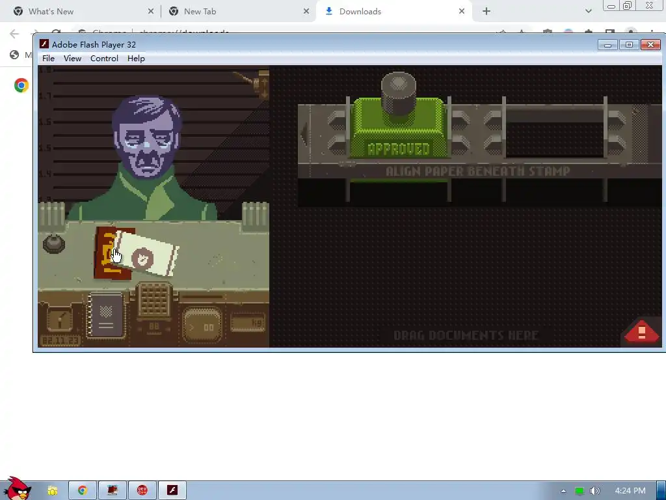Click the Flash Player taskbar button
666x500 pixels.
click(172, 491)
